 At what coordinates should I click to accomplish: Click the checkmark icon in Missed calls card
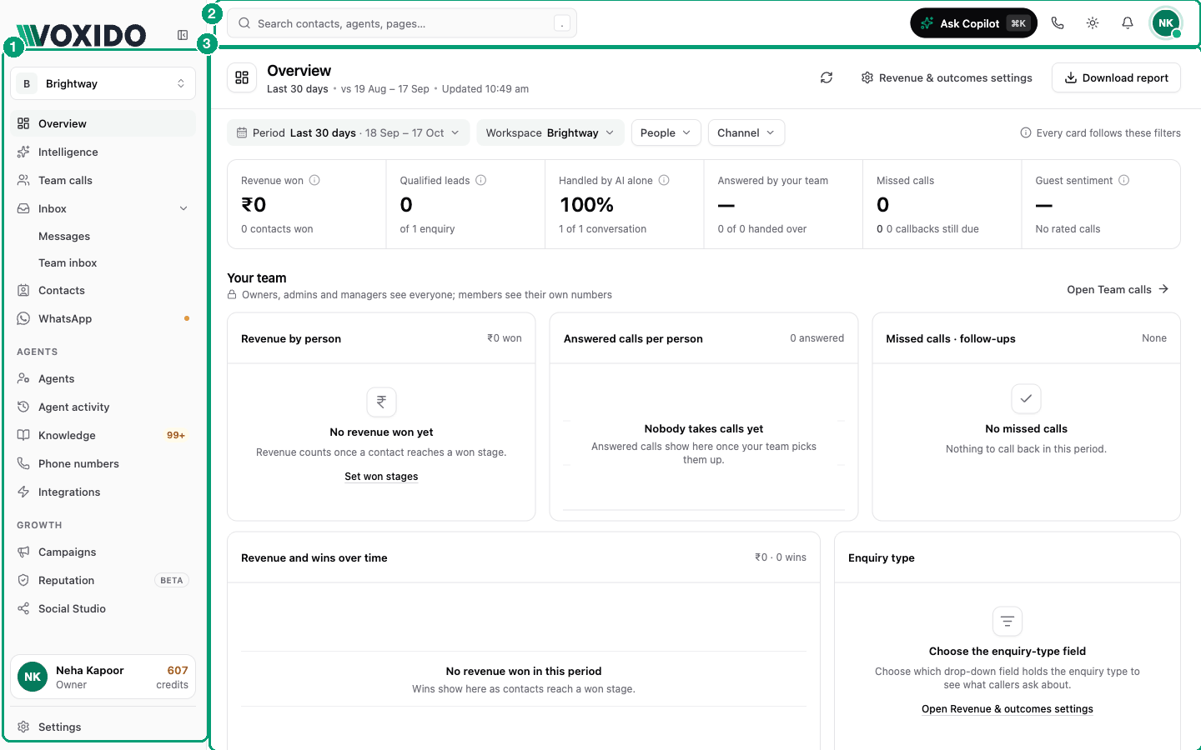(x=1026, y=398)
